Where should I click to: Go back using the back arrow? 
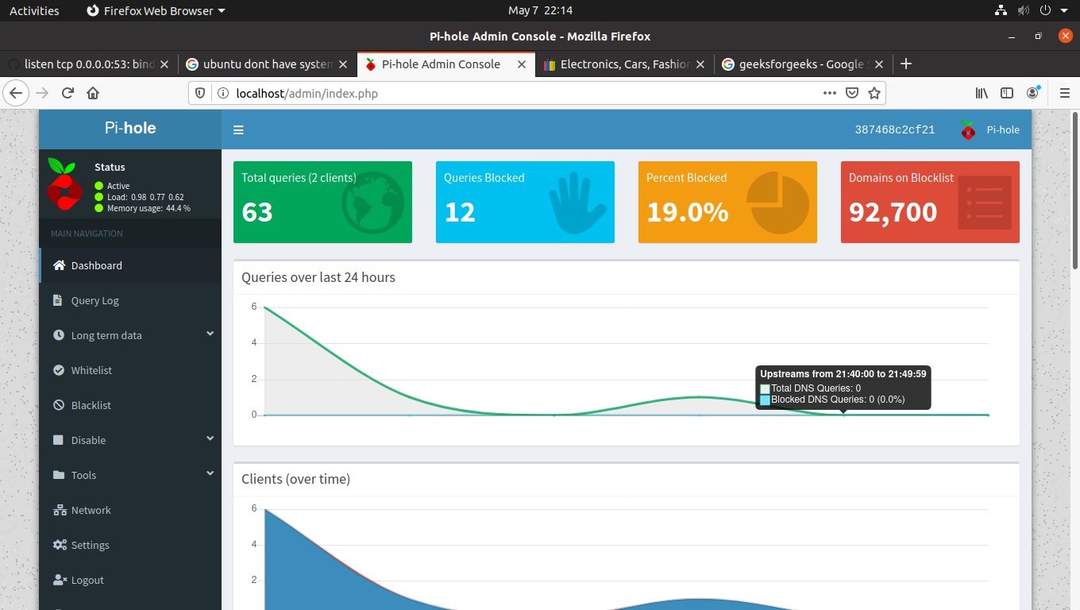[x=16, y=93]
